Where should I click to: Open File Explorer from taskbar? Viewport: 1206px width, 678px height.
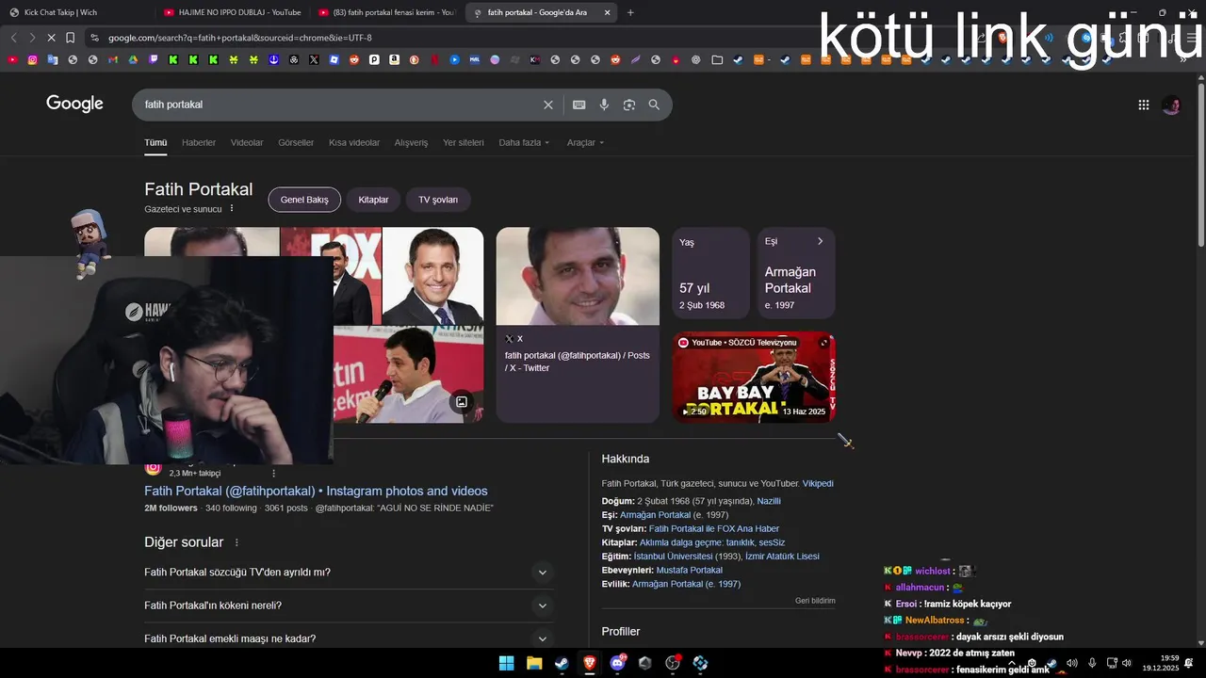[534, 663]
